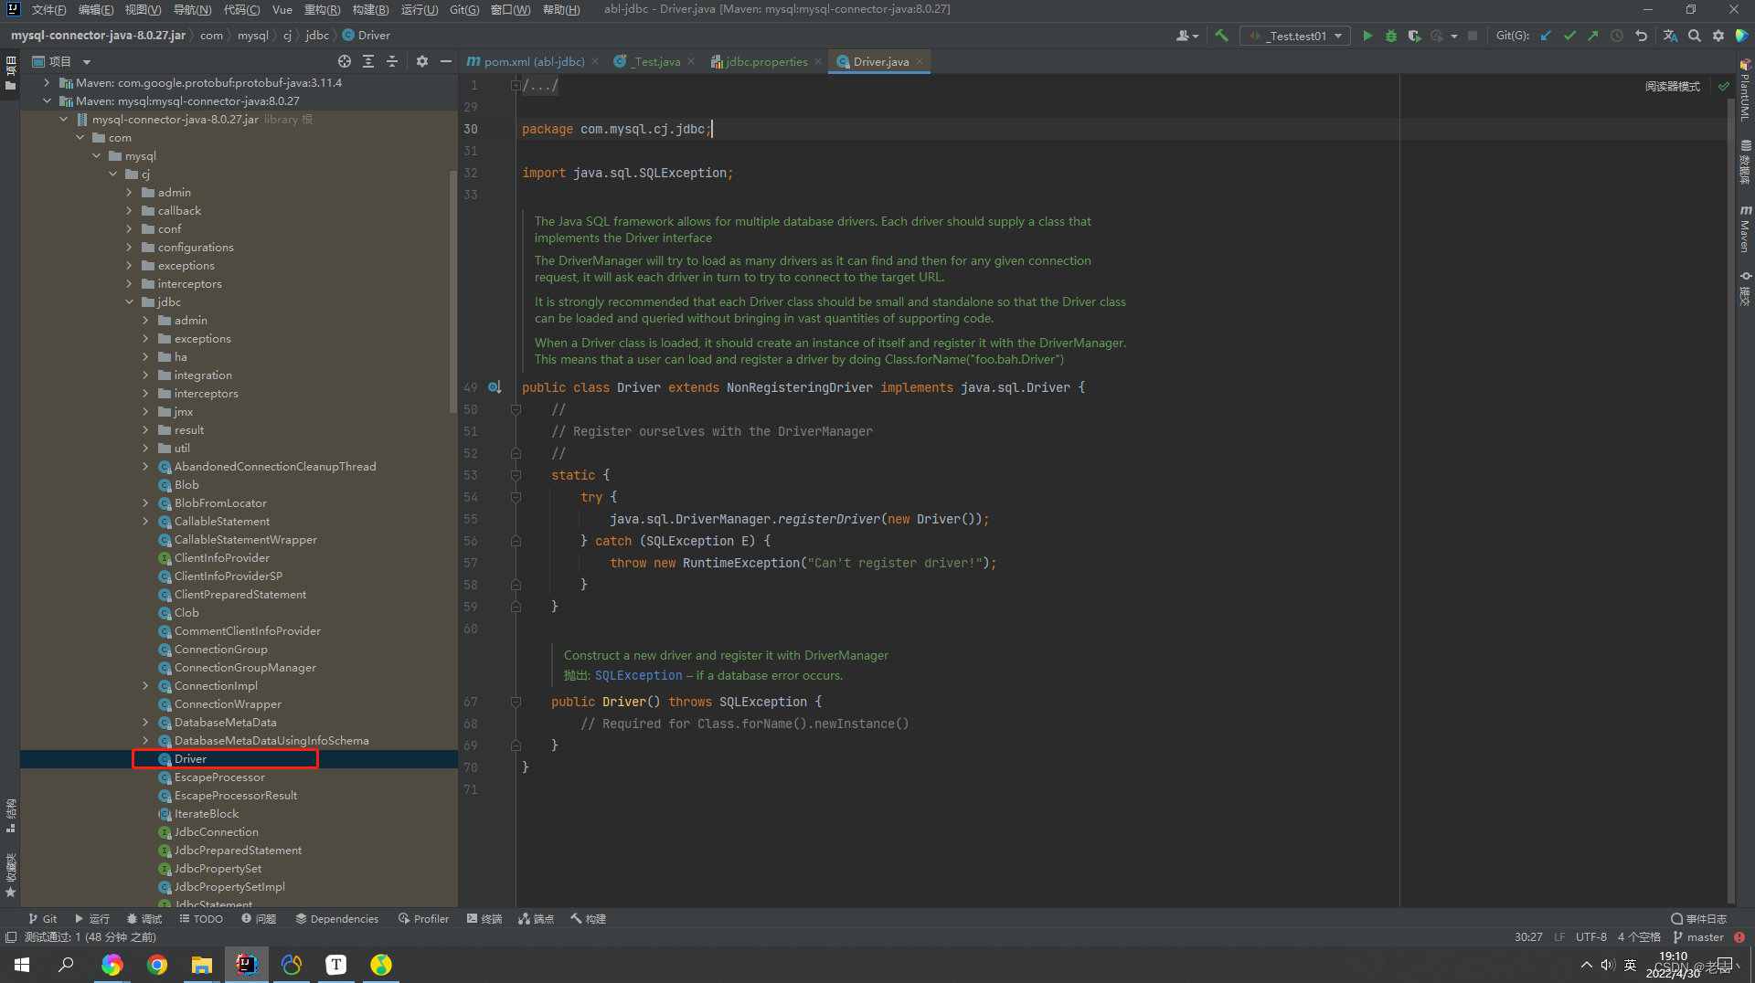Click the Git commit checkmark icon

click(1569, 36)
